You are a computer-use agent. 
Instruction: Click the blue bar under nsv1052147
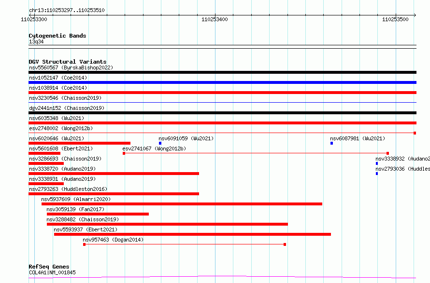tap(222, 82)
